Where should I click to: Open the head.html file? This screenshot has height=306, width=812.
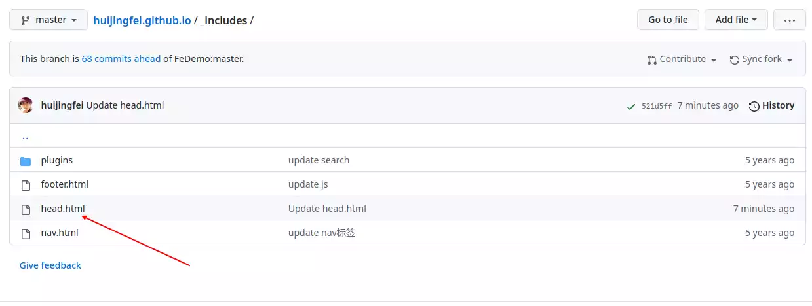click(x=63, y=209)
